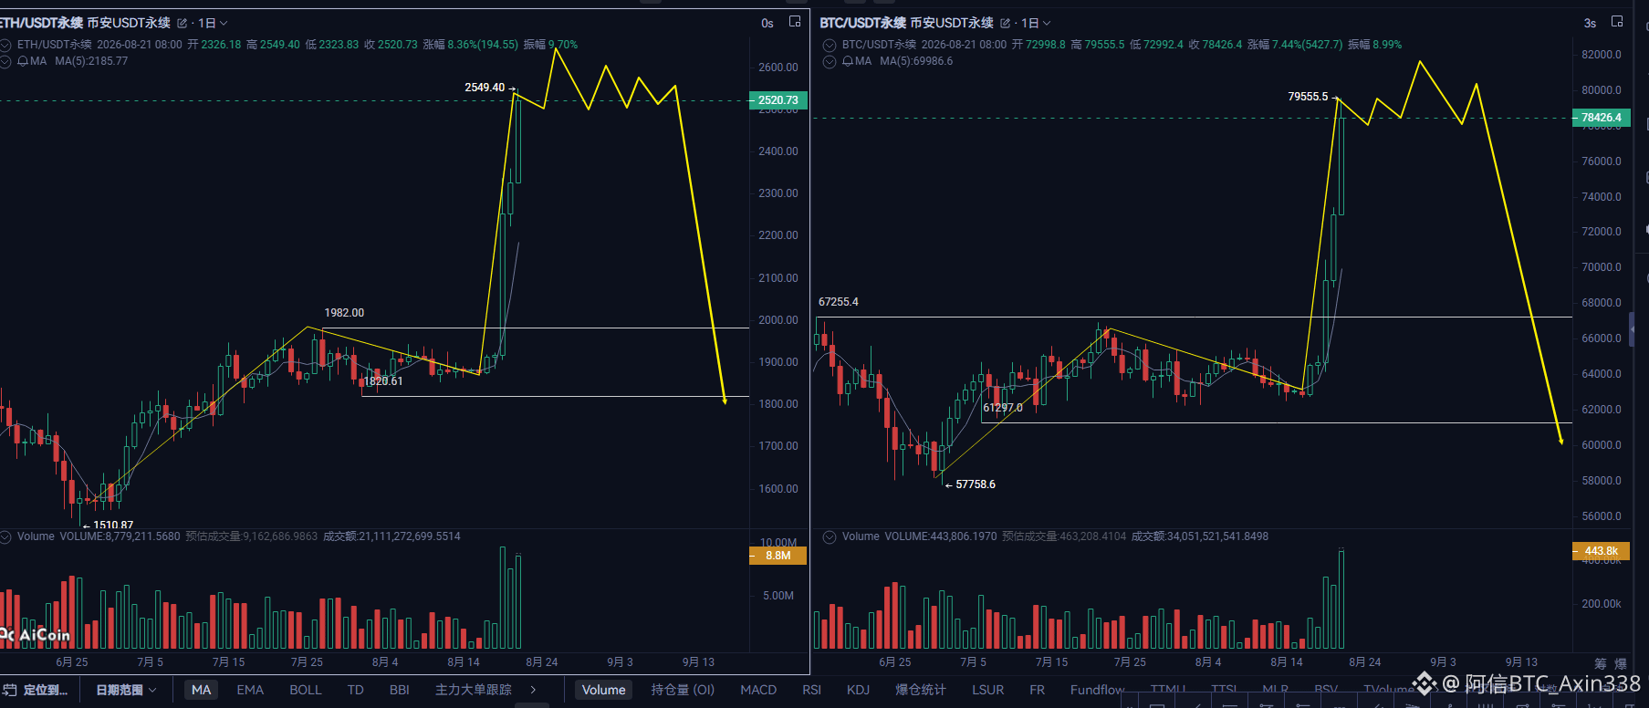Click BTC MA(5):69986.6 value text

(x=916, y=61)
